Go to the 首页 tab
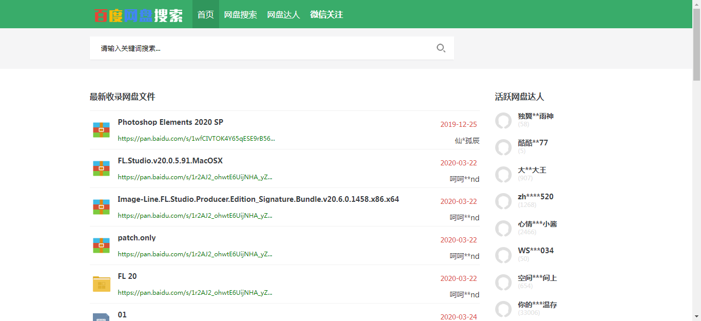 click(x=206, y=14)
